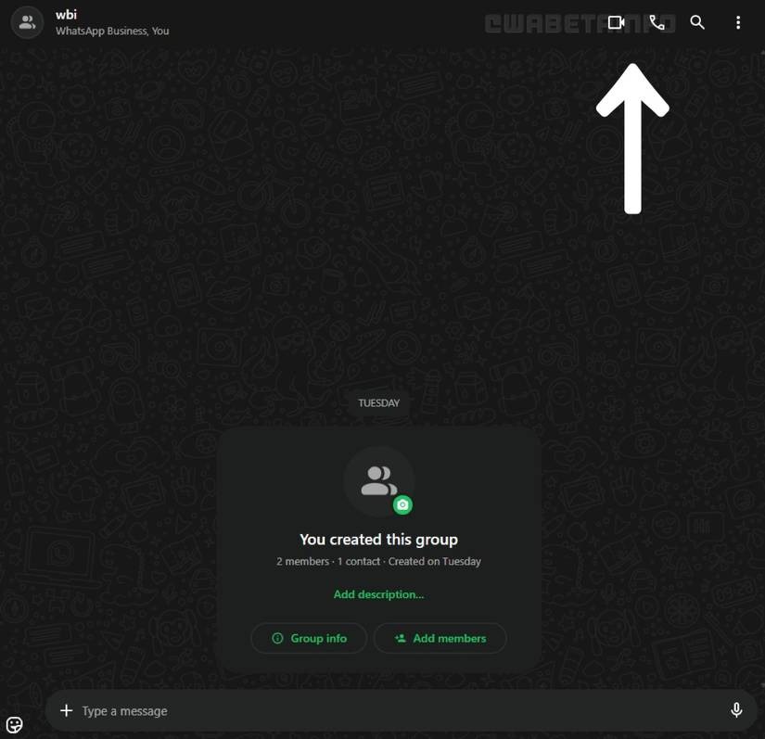Click the info circle icon beside Group info
This screenshot has height=739, width=765.
(x=277, y=638)
